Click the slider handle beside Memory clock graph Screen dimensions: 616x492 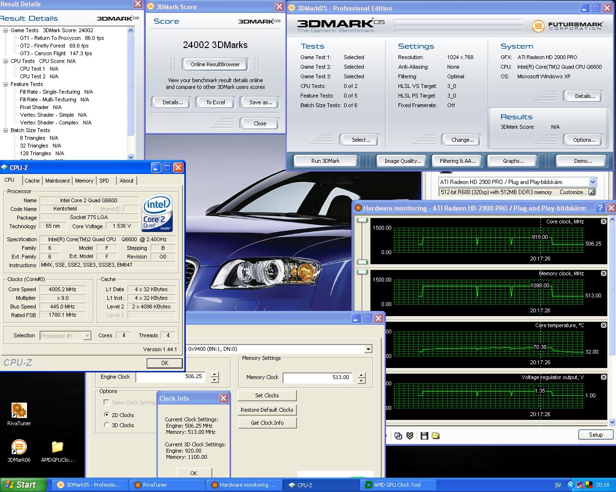(x=362, y=272)
